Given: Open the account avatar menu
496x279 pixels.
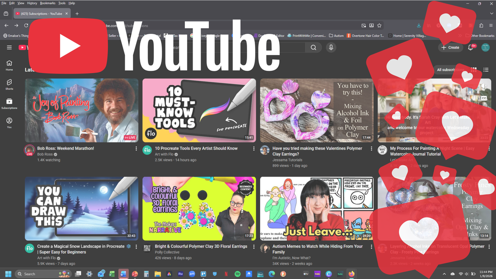Looking at the screenshot, I should point(485,47).
